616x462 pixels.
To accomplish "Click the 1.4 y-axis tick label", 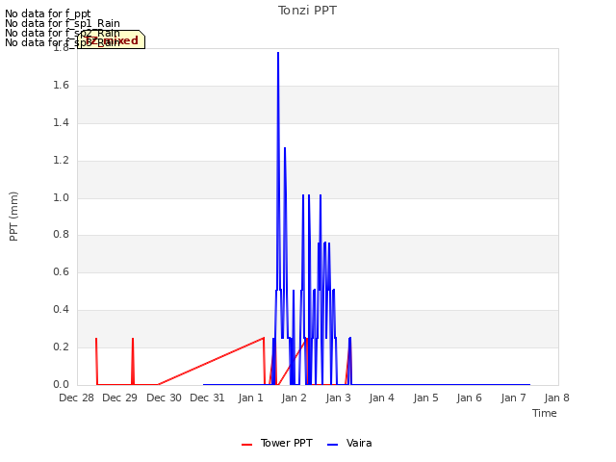I will 61,122.
